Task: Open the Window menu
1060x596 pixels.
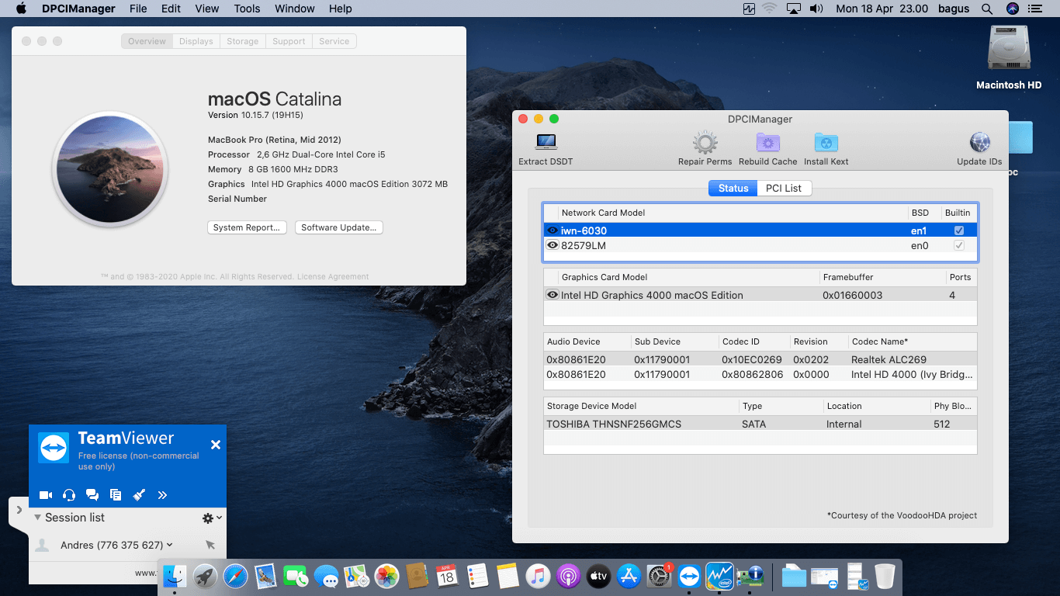Action: click(295, 9)
